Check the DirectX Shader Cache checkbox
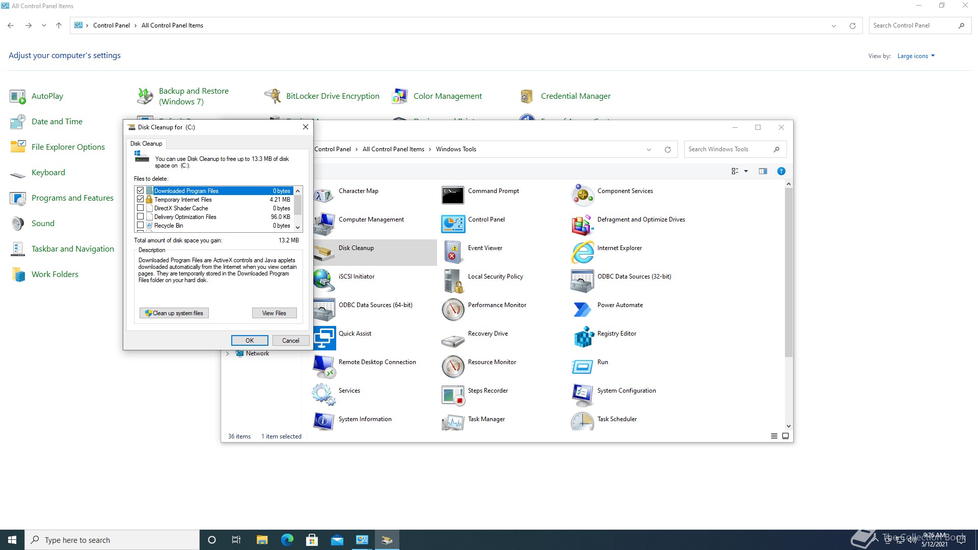 click(x=141, y=208)
